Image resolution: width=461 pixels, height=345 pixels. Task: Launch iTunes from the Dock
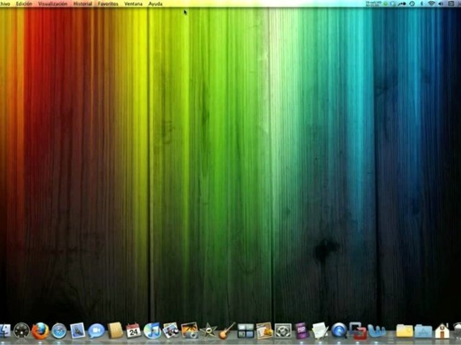152,331
